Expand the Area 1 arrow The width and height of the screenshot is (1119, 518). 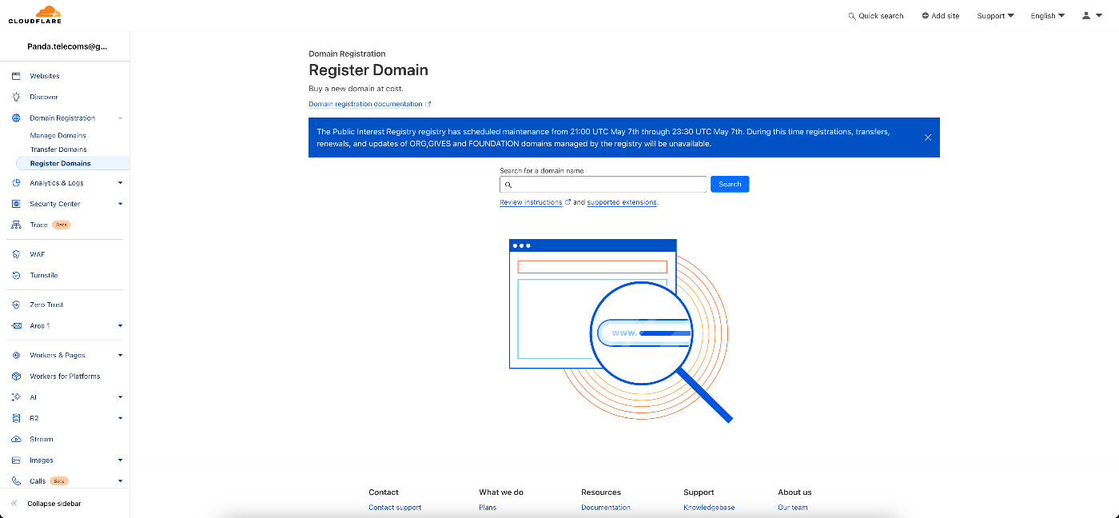pos(120,325)
